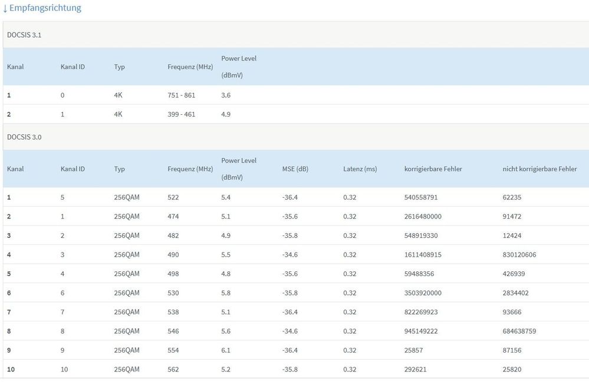Select the value 292621
The image size is (589, 382).
coord(415,369)
